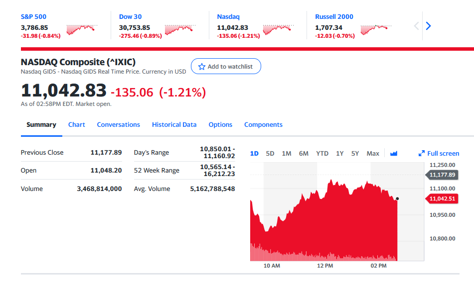Open the Dow 30 index link
Viewport: 474px width, 282px height.
coord(130,17)
